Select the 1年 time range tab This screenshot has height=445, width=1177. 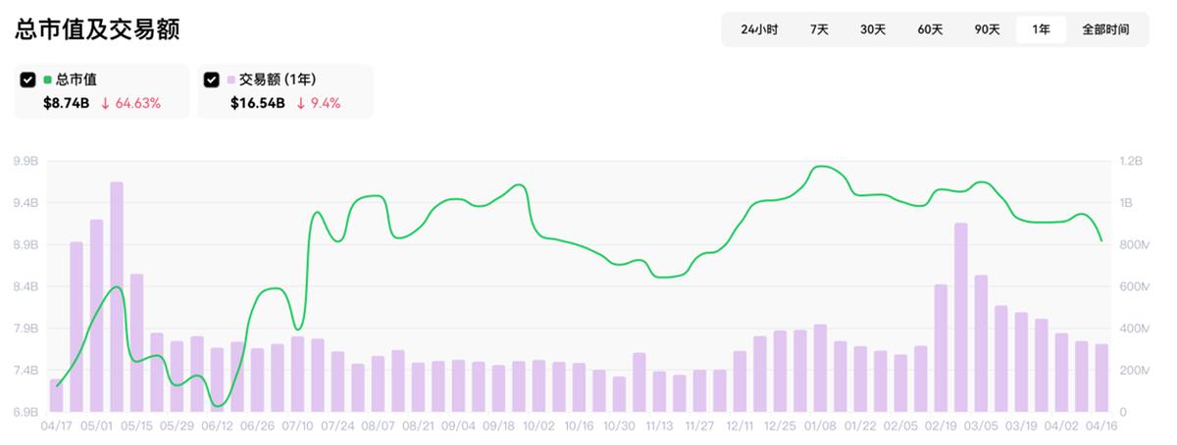1041,29
